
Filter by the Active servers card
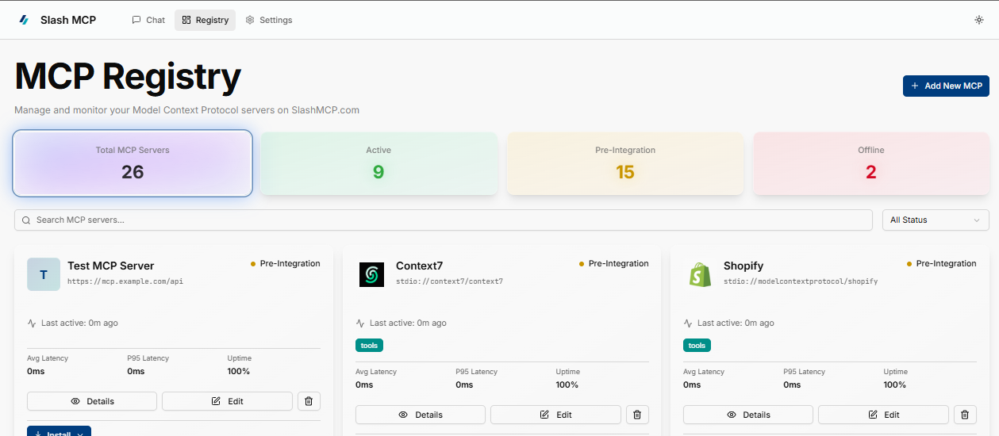click(378, 163)
